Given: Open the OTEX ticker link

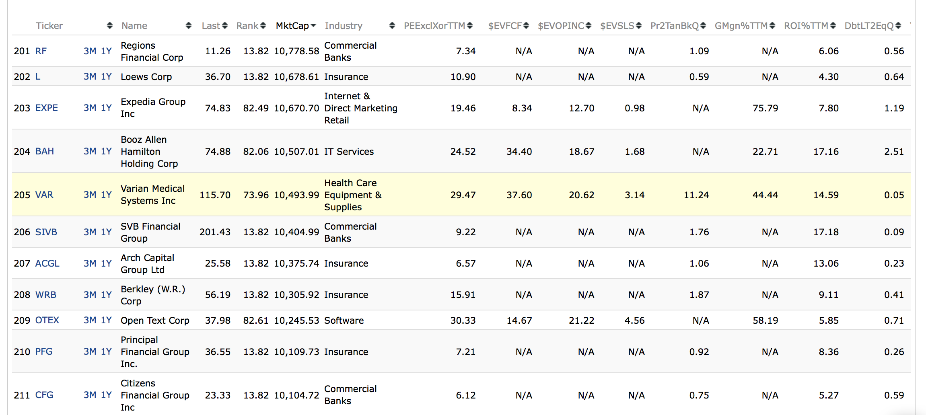Looking at the screenshot, I should 47,320.
